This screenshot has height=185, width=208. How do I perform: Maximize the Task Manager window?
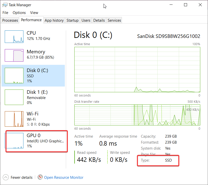point(186,5)
